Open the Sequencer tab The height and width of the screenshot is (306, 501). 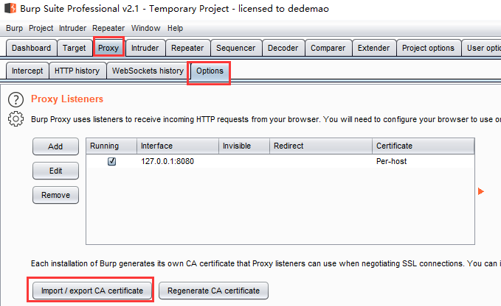(236, 48)
